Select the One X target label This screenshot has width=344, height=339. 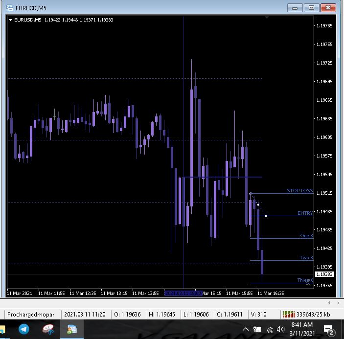(x=306, y=235)
